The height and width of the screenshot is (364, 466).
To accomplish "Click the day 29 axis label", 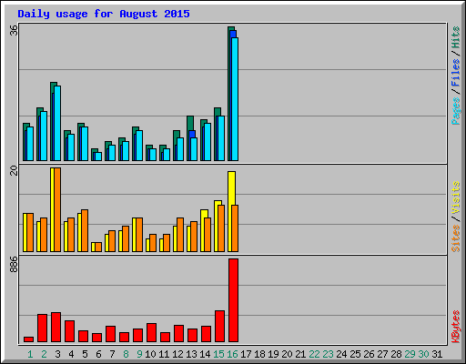I will tap(410, 354).
